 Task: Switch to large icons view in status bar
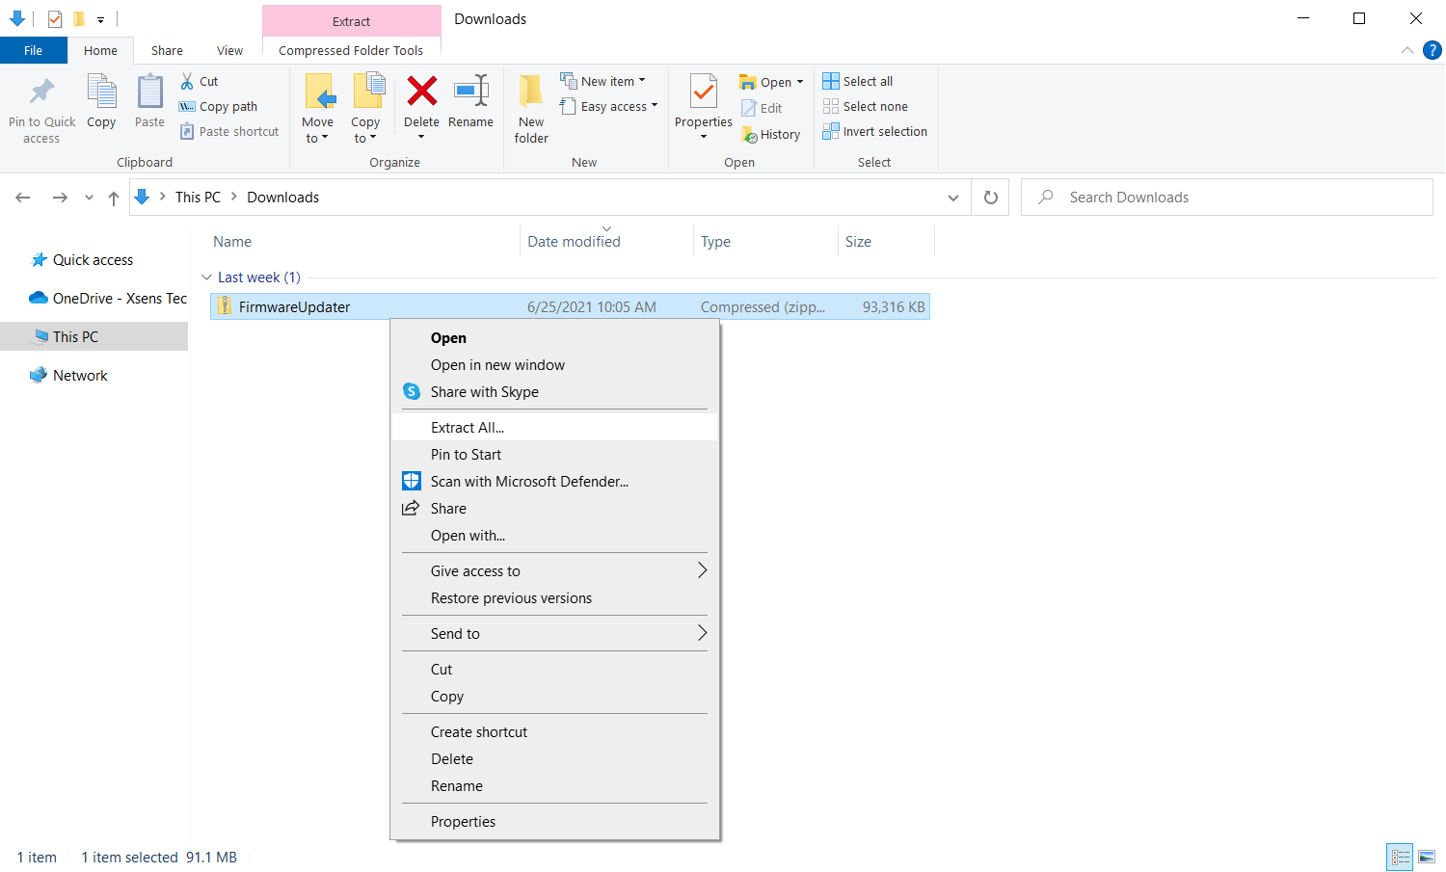[x=1427, y=857]
